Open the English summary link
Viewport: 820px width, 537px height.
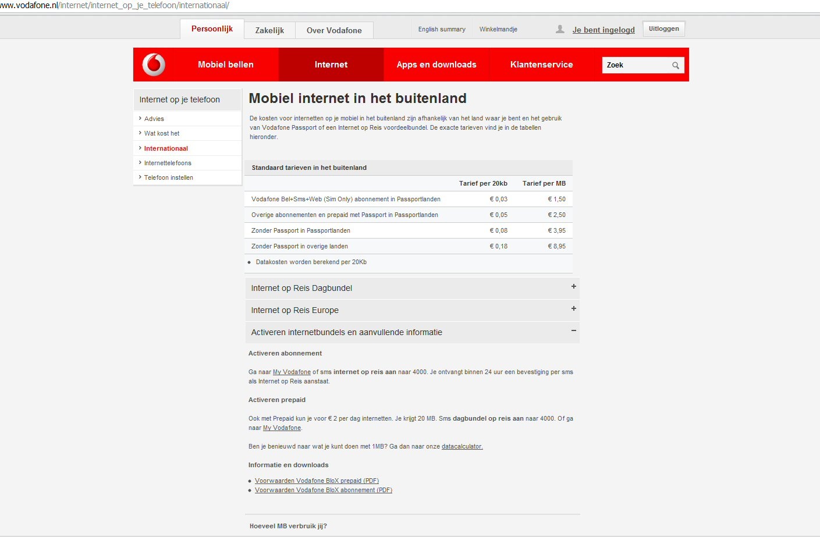click(x=442, y=29)
